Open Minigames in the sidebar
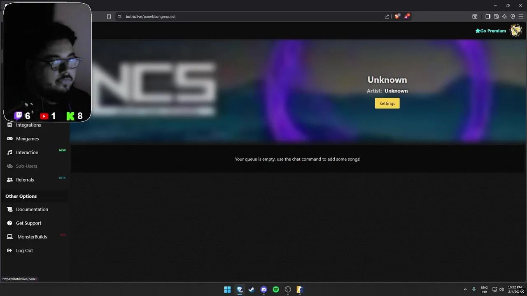The width and height of the screenshot is (527, 296). 27,139
